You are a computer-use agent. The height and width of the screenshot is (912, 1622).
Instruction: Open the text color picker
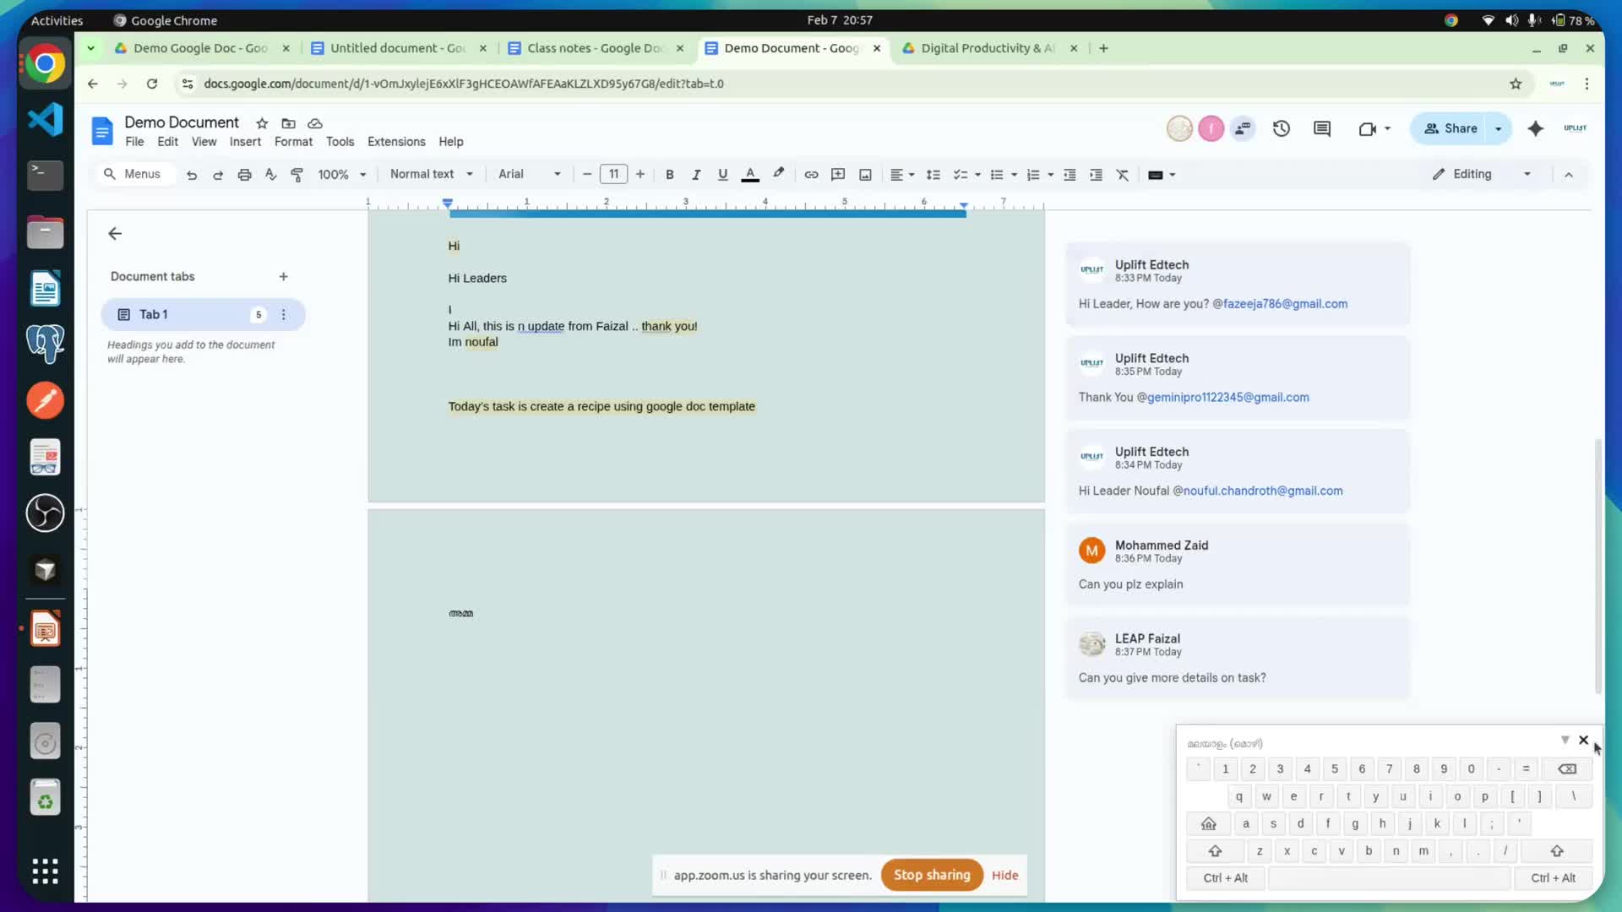(x=749, y=175)
